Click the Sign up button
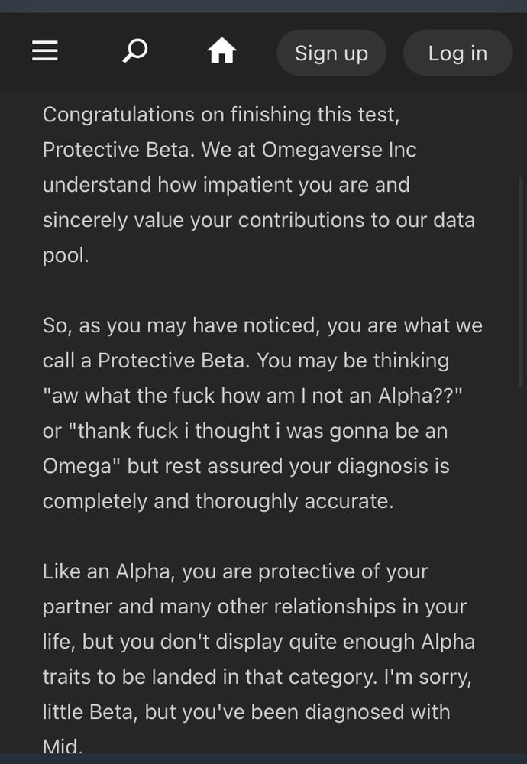527x764 pixels. pyautogui.click(x=331, y=53)
